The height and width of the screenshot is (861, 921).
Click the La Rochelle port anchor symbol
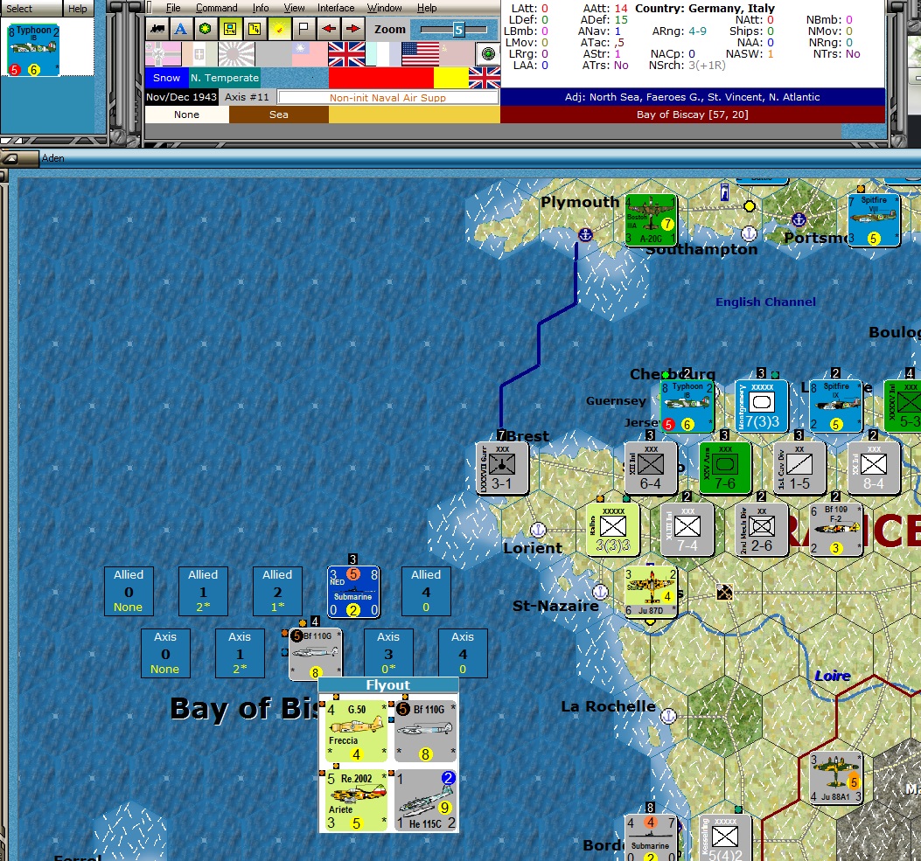click(x=668, y=716)
